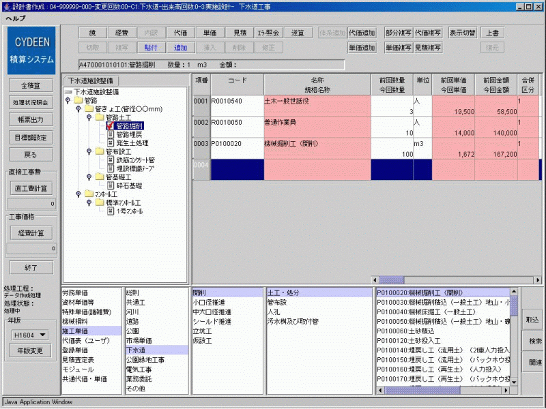Click the 1号マンホール document icon
This screenshot has width=546, height=409.
point(111,211)
